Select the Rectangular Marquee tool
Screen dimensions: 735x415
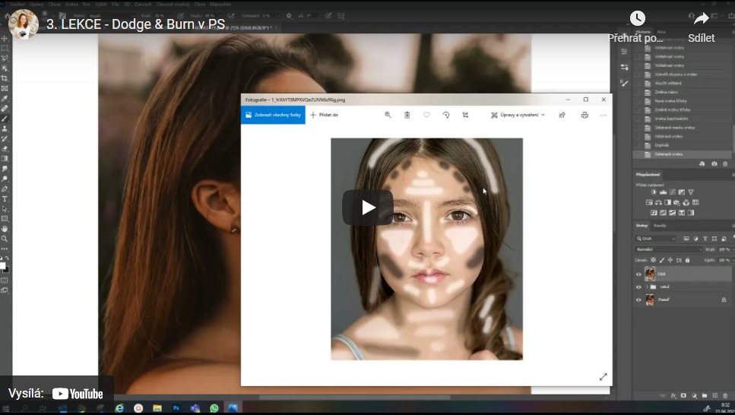point(5,49)
